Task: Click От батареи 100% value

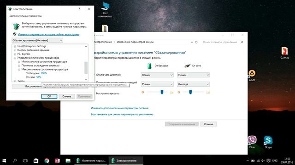Action: [44, 73]
